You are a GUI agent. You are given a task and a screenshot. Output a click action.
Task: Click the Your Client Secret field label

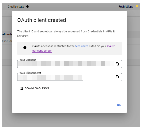[x=30, y=73]
